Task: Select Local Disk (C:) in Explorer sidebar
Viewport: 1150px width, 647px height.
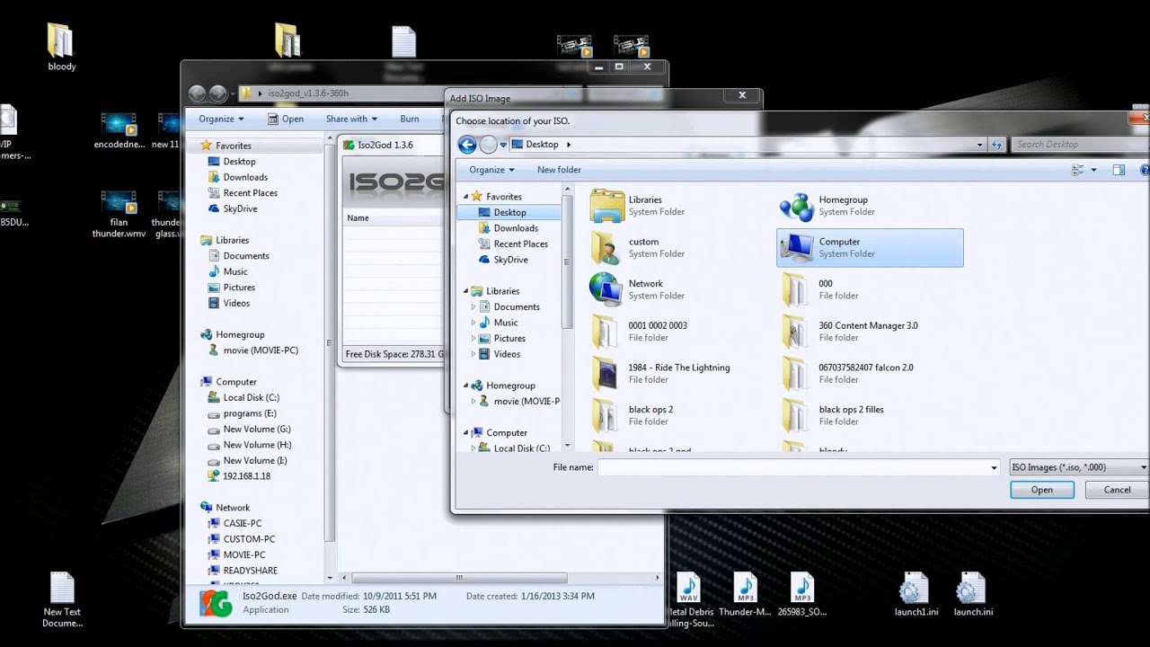Action: click(x=243, y=398)
